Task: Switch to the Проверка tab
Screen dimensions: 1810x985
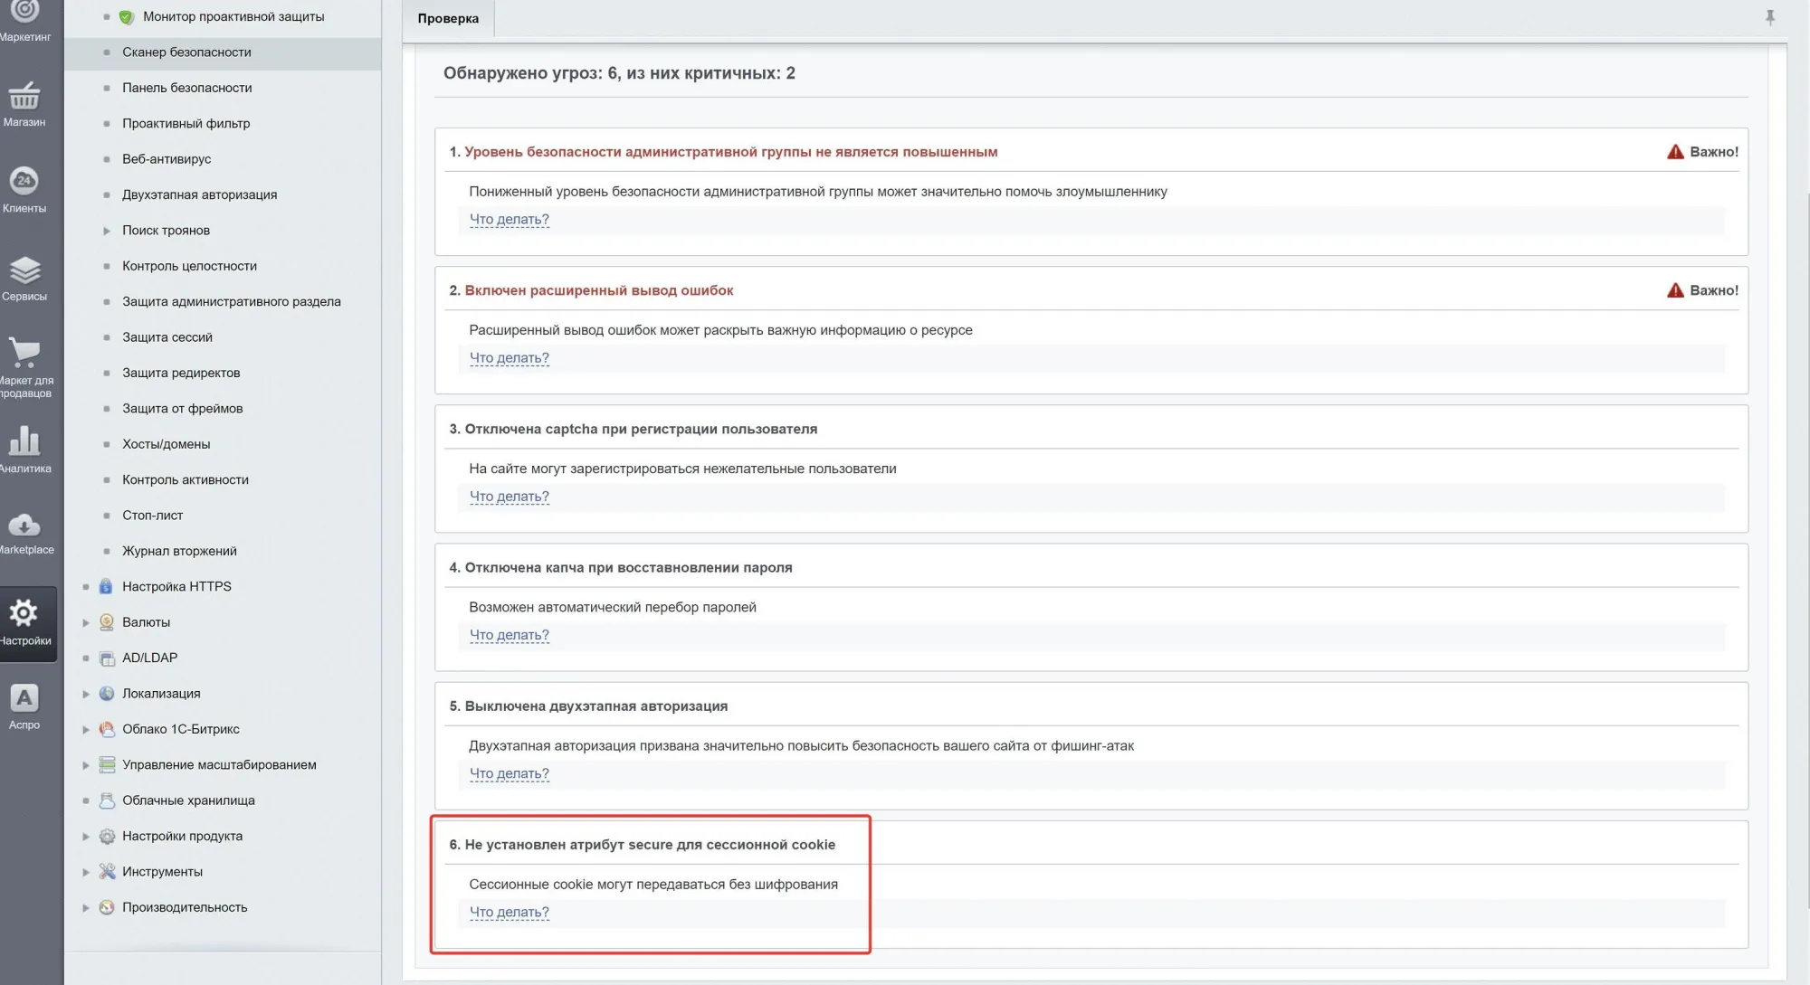Action: (x=448, y=18)
